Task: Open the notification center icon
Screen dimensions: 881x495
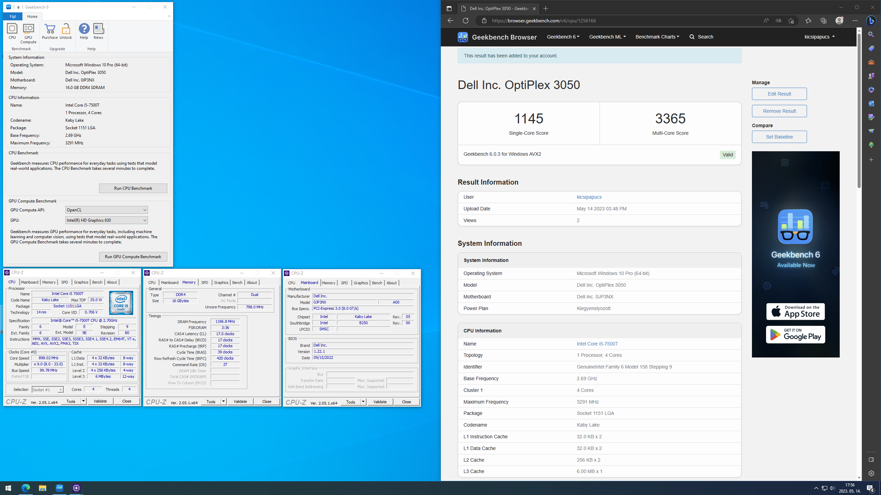Action: tap(870, 488)
